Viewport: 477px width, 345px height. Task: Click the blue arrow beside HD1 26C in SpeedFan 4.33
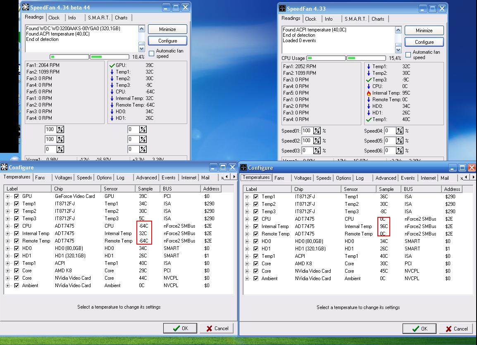(369, 113)
